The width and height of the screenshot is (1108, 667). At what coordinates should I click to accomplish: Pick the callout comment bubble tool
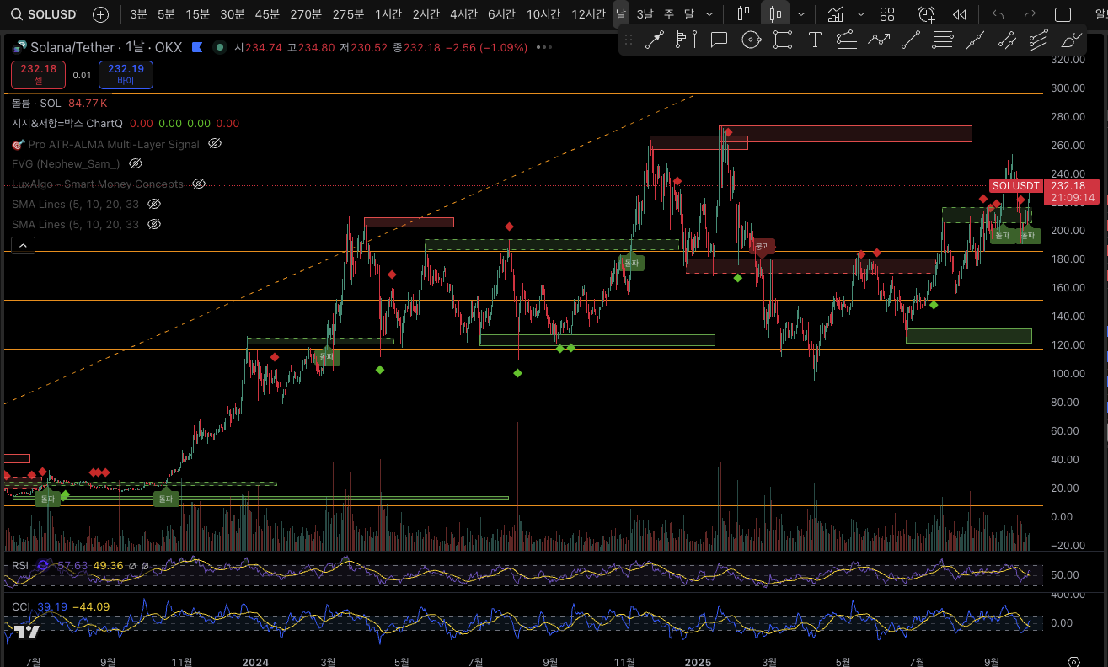[x=719, y=40]
